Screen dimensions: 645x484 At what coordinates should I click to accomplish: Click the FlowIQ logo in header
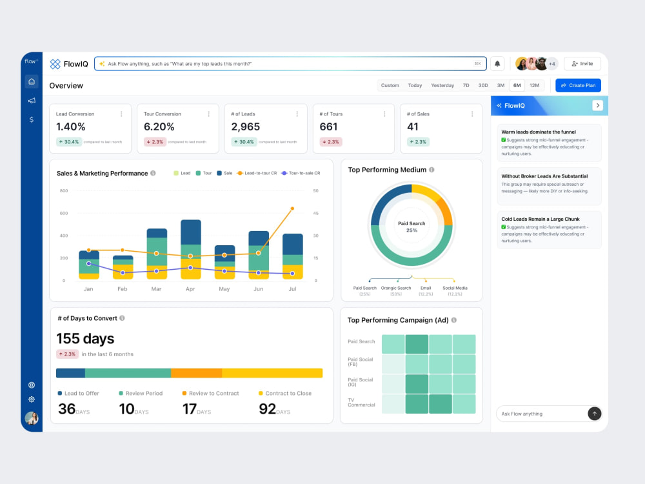click(69, 64)
